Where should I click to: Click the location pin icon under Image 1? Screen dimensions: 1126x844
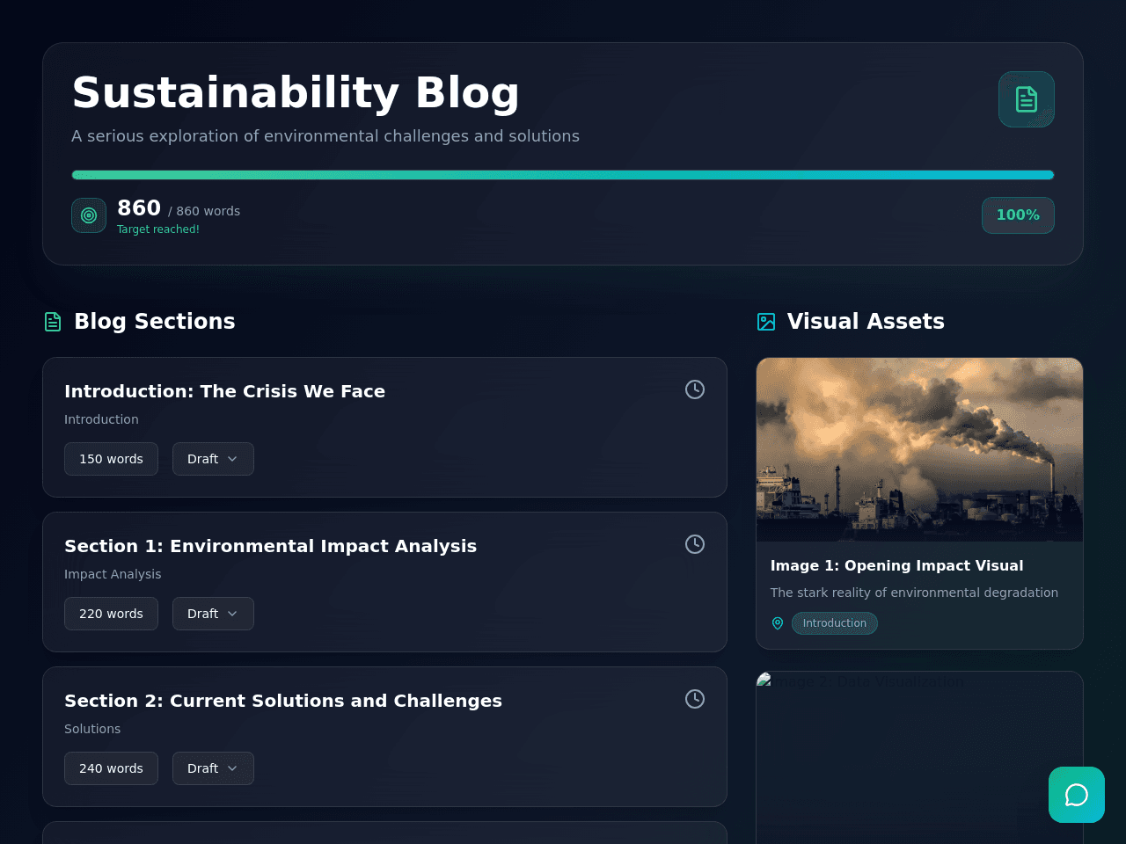(x=778, y=623)
